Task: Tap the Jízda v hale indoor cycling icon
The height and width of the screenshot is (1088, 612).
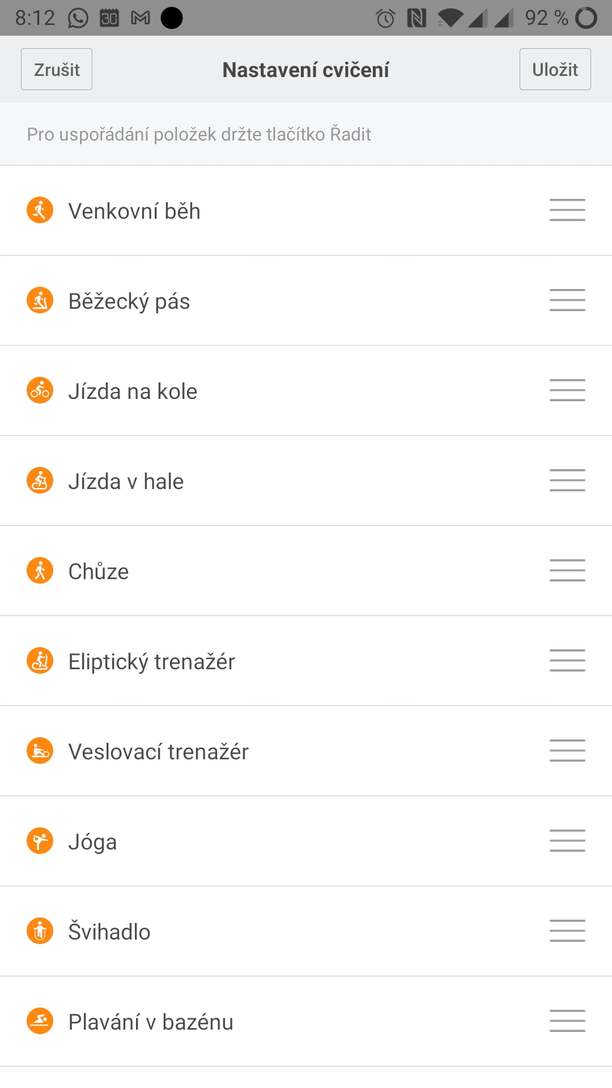Action: 40,481
